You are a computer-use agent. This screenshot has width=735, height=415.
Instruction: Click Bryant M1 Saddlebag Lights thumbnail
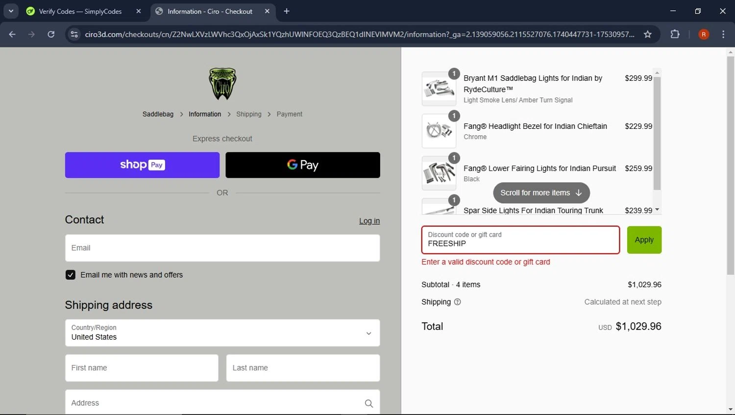pos(439,89)
